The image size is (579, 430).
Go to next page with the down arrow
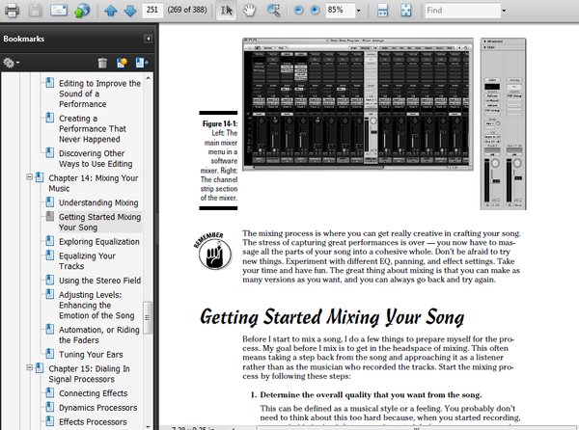click(x=130, y=11)
